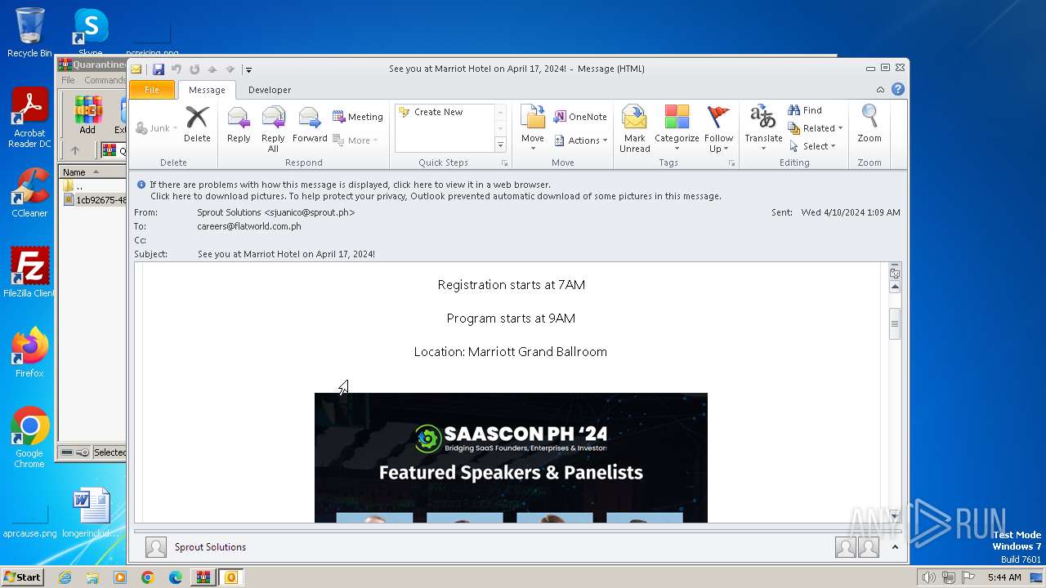Create a Meeting reply
Screen dimensions: 1046x588
point(358,117)
